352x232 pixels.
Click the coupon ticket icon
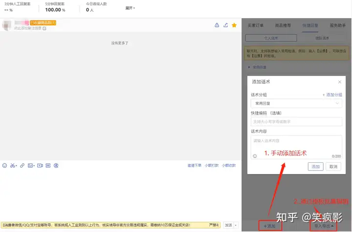(x=48, y=166)
